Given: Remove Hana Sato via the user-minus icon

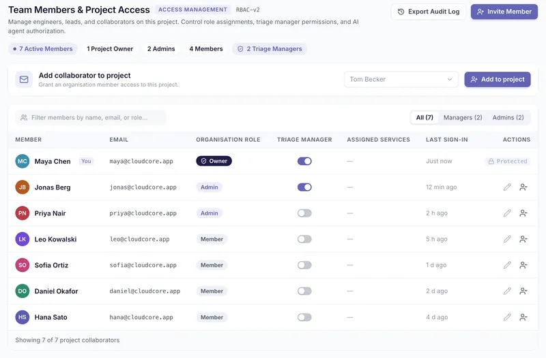Looking at the screenshot, I should (x=523, y=317).
